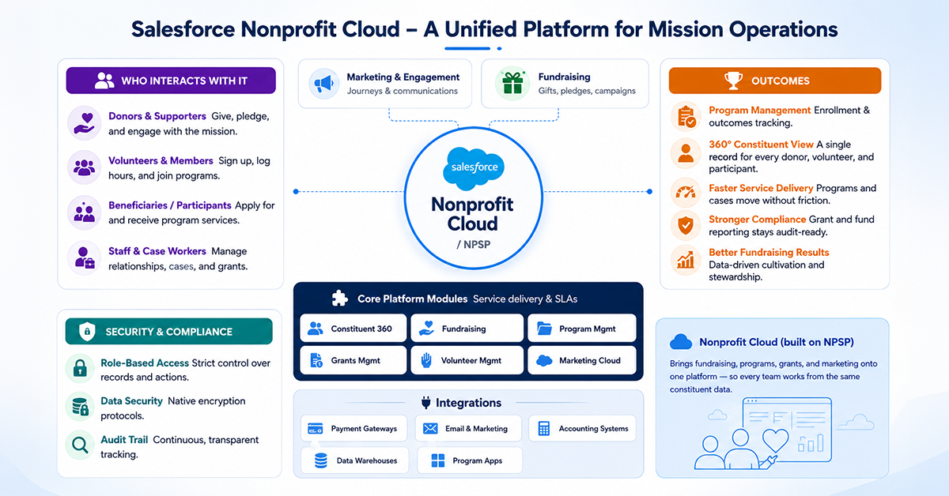
Task: Click the OUTCOMES header banner
Action: coord(775,81)
